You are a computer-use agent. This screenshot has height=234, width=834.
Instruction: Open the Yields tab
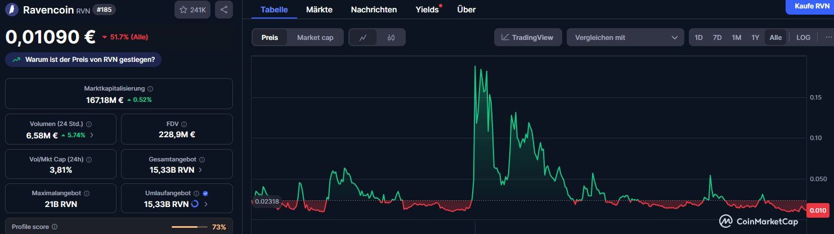(427, 10)
